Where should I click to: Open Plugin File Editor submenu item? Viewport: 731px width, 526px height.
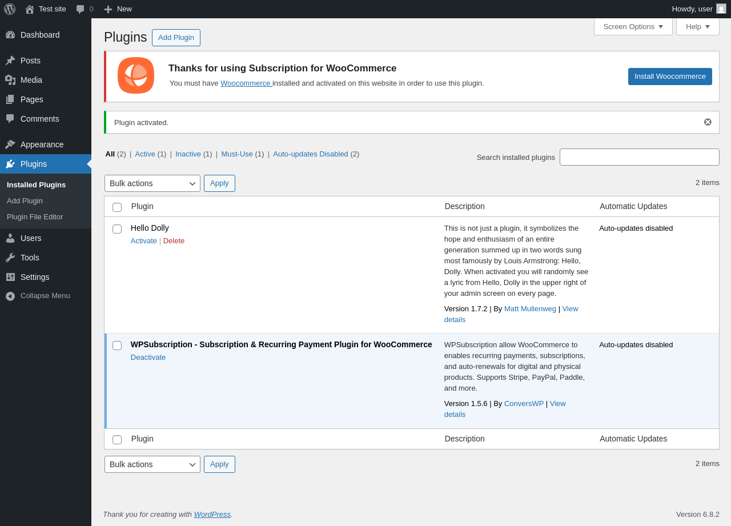click(35, 217)
